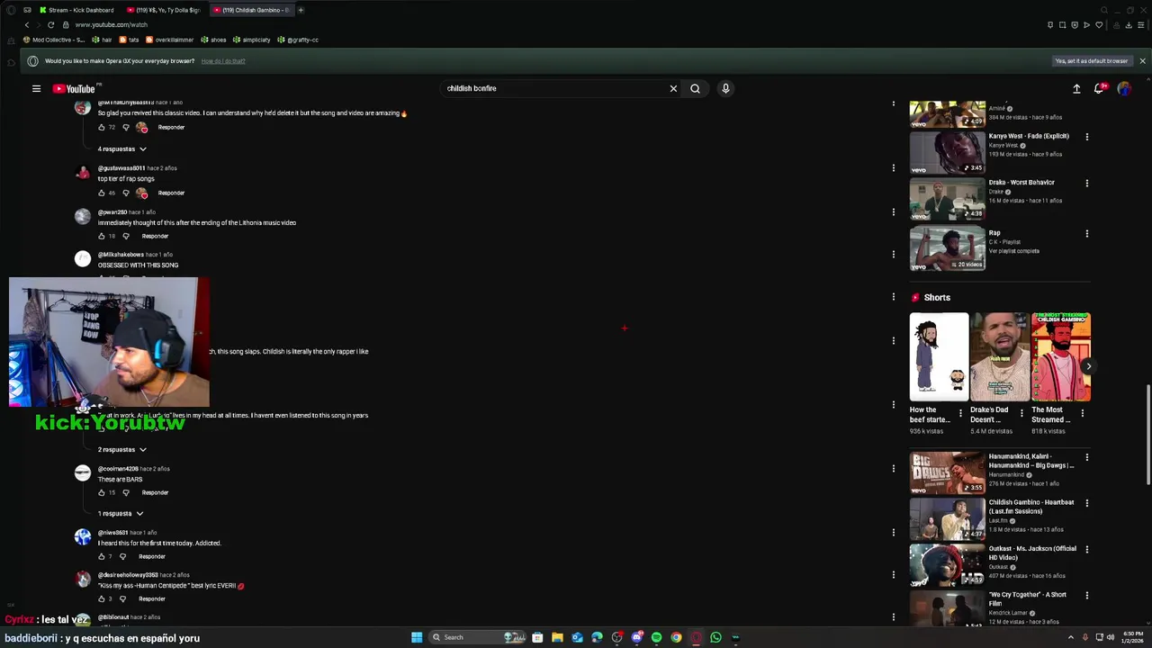Open options menu for 'Rap' playlist

1086,233
